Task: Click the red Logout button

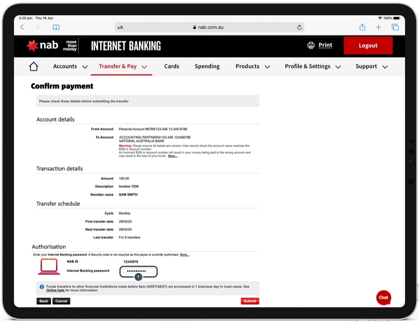Action: point(368,45)
